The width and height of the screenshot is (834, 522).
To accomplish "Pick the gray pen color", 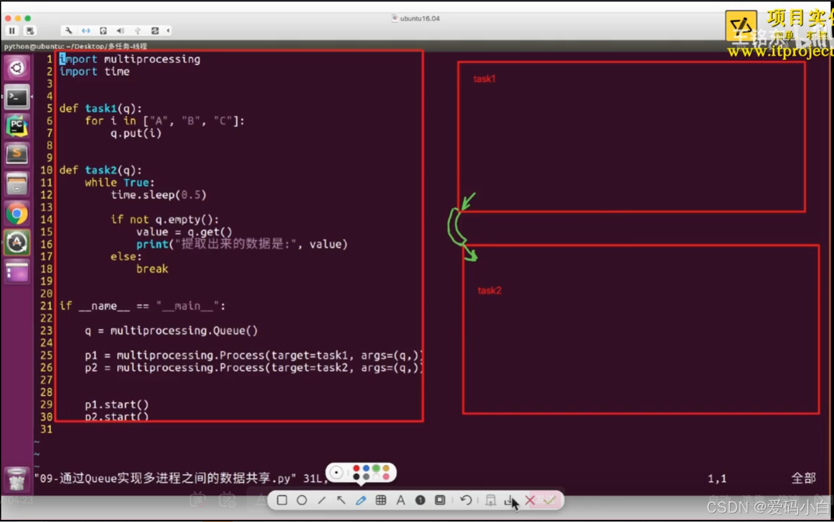I will [x=366, y=477].
